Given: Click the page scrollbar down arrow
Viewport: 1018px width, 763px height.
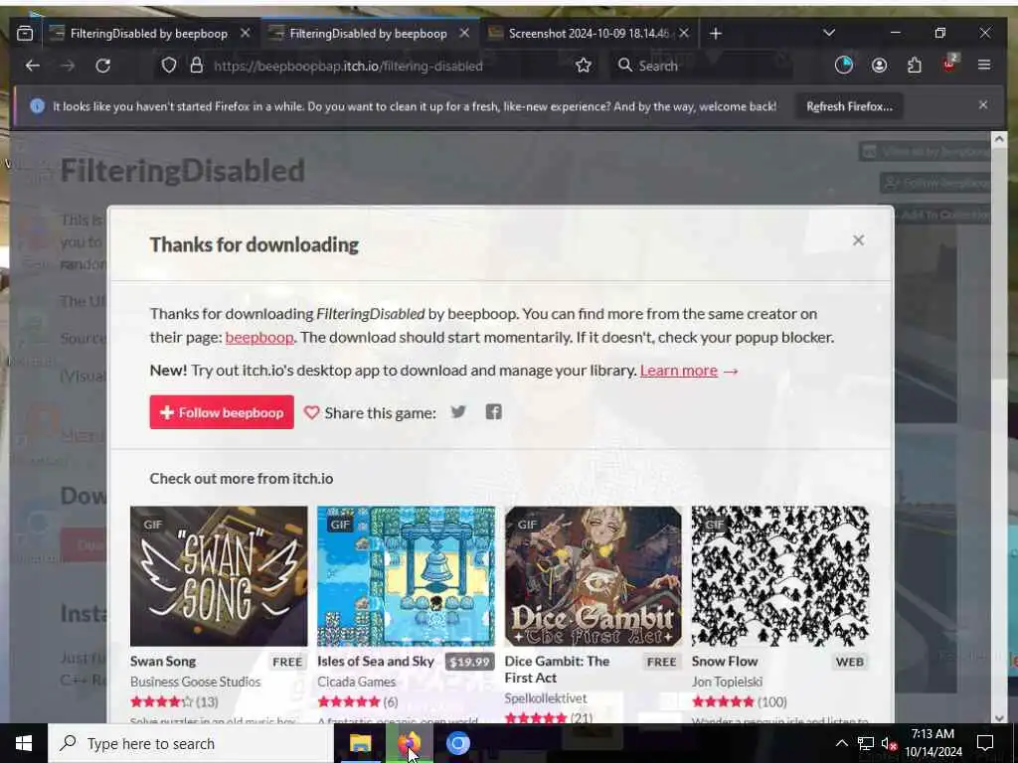Looking at the screenshot, I should (998, 717).
